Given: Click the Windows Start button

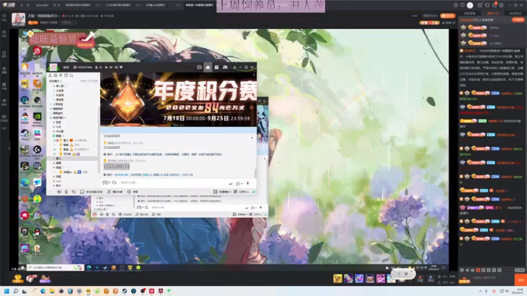Looking at the screenshot, I should 7,291.
